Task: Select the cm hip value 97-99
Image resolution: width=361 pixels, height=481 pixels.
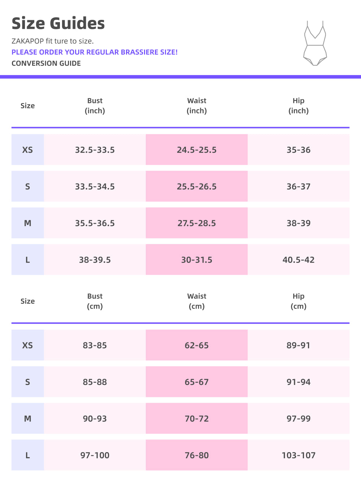Action: pos(299,419)
